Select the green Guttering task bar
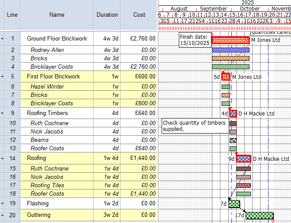The width and height of the screenshot is (291, 223). pos(259,216)
